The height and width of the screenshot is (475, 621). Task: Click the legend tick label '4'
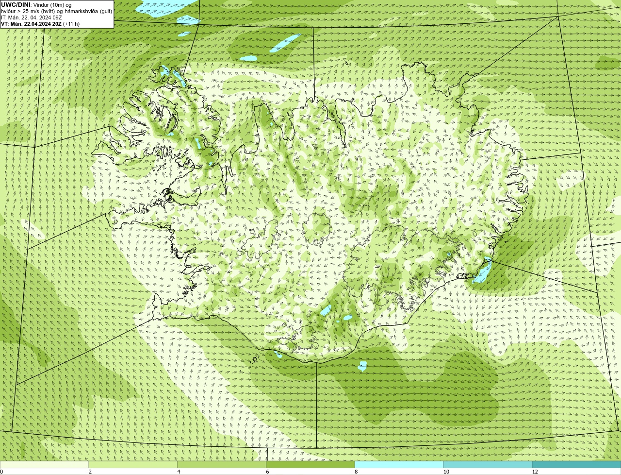tap(179, 472)
